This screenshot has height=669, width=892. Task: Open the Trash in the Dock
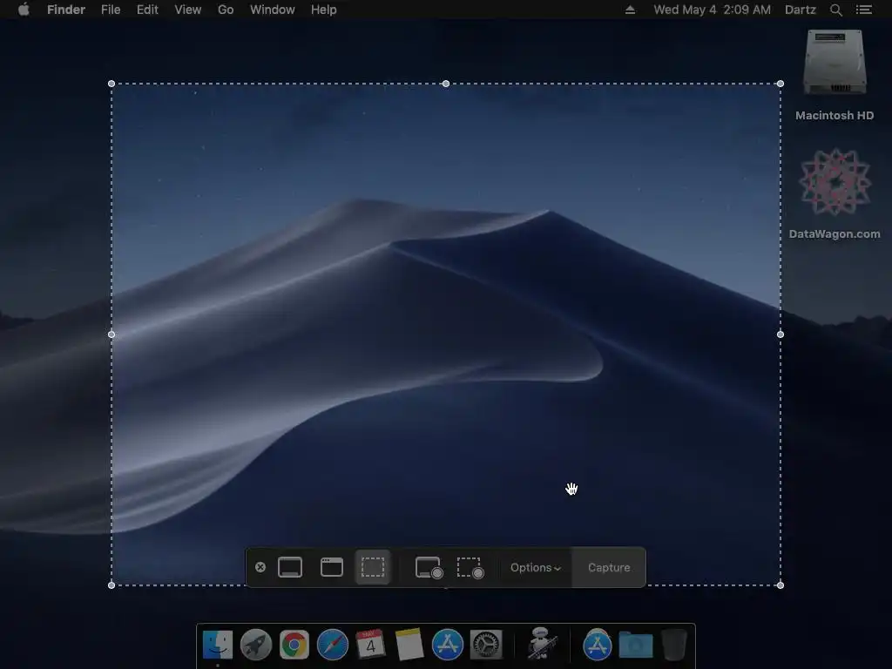[674, 645]
